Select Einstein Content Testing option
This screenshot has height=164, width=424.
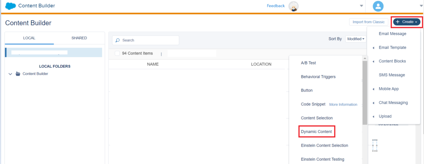(322, 159)
